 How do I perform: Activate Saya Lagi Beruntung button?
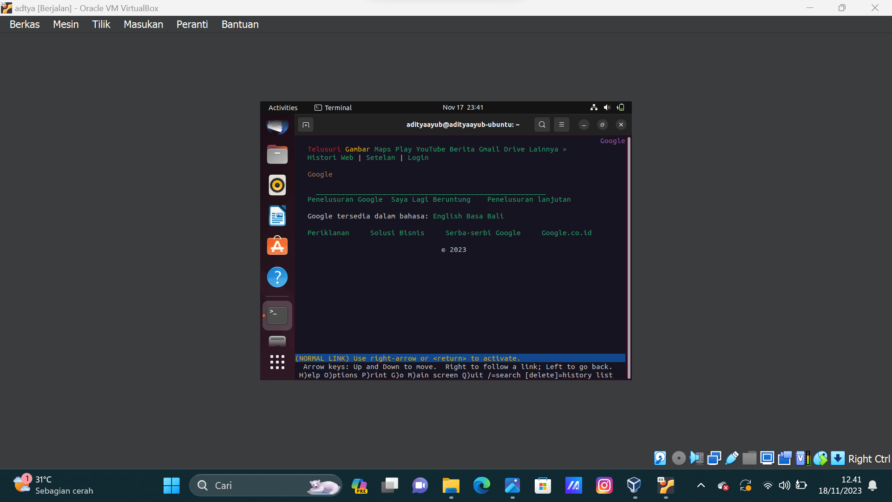(x=431, y=199)
